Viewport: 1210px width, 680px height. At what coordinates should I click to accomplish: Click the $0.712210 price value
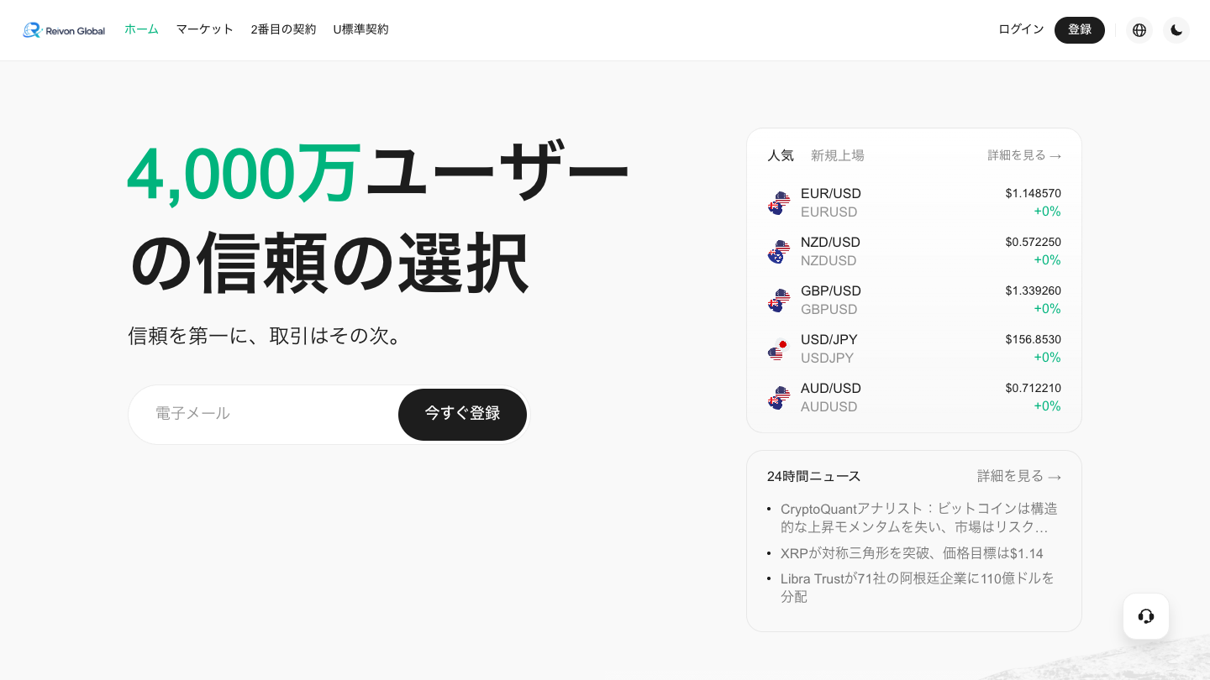pos(1034,389)
